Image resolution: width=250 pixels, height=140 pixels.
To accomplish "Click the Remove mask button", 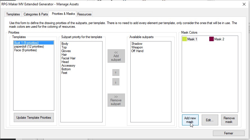I will point(229,120).
